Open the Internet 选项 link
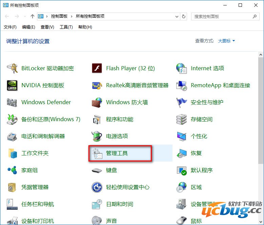 207,68
